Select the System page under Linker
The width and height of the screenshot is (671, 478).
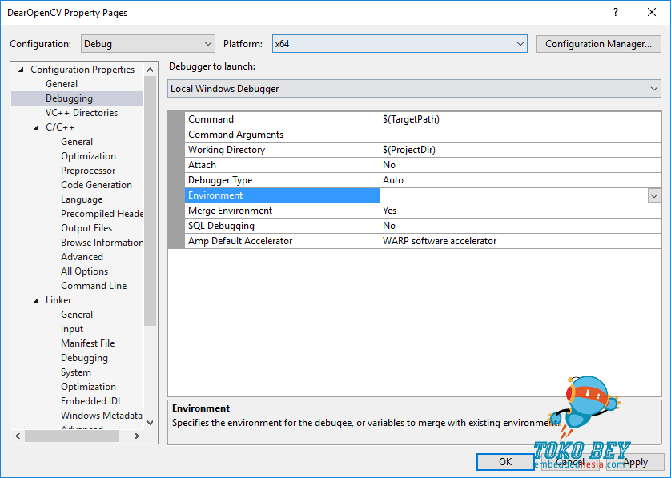click(76, 372)
